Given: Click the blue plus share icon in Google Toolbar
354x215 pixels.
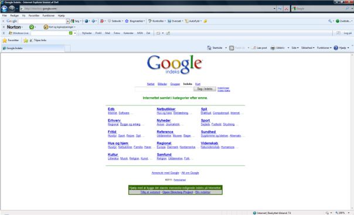Looking at the screenshot, I should tap(93, 21).
